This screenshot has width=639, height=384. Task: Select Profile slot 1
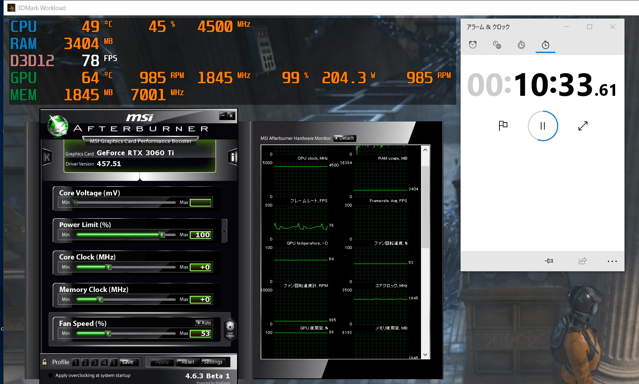click(x=76, y=363)
